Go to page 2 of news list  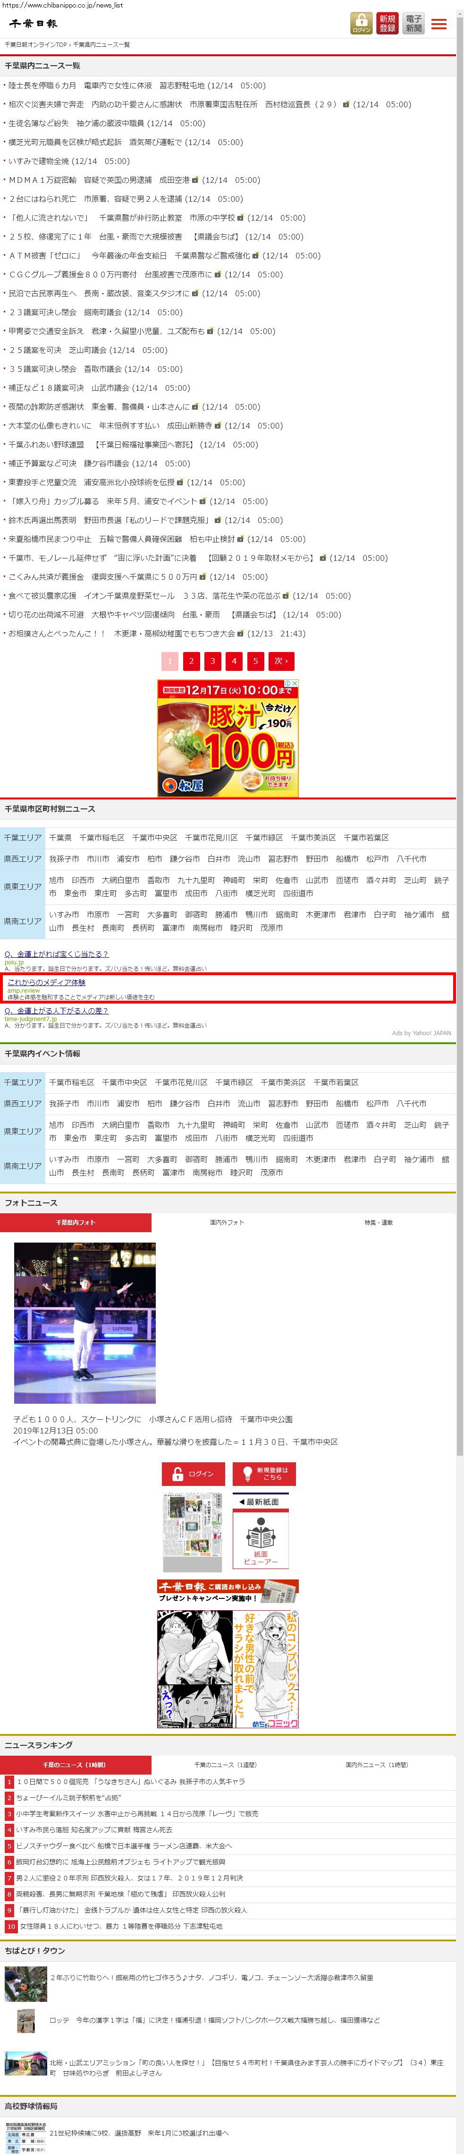(x=191, y=661)
